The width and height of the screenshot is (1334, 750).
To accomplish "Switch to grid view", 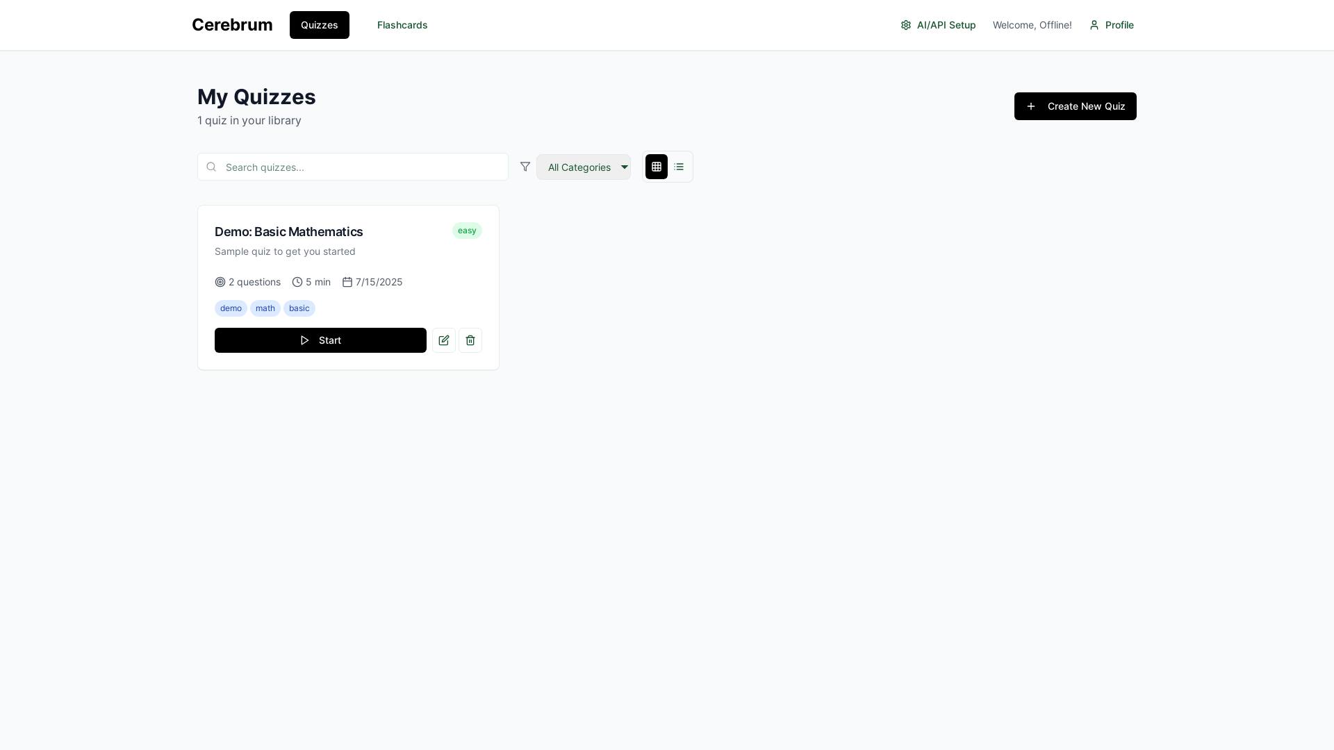I will click(657, 167).
